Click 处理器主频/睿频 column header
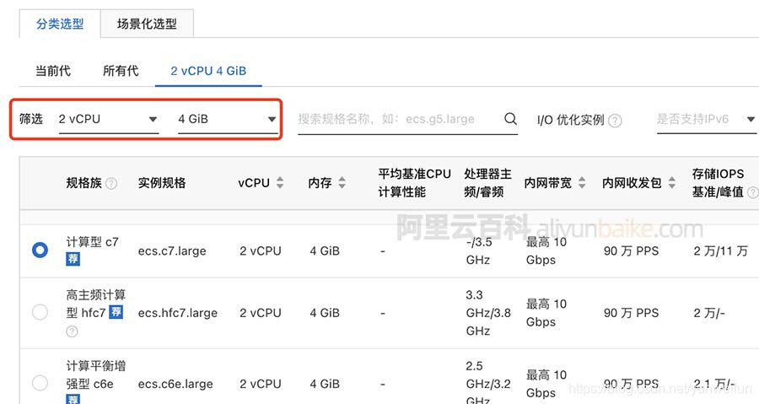The width and height of the screenshot is (759, 404). [487, 183]
